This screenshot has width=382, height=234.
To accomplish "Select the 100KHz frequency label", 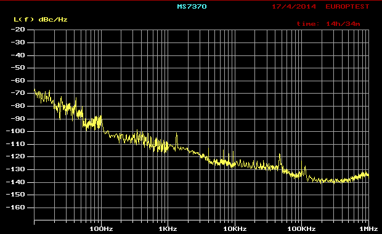I will pos(302,229).
